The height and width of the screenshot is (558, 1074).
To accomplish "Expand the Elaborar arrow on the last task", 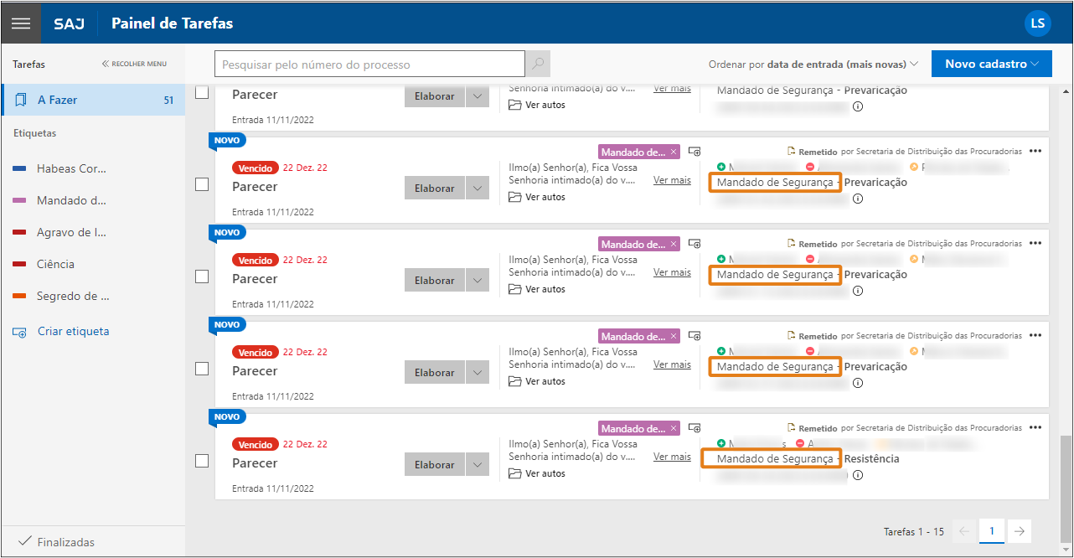I will pyautogui.click(x=477, y=465).
